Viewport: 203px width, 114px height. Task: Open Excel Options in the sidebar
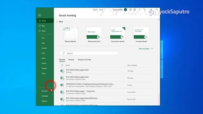pyautogui.click(x=44, y=101)
